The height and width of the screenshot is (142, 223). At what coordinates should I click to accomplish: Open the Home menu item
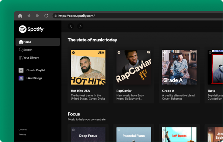click(x=38, y=42)
